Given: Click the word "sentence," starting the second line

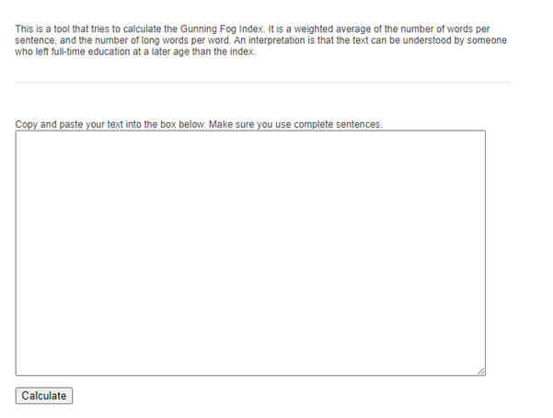Looking at the screenshot, I should coord(37,40).
